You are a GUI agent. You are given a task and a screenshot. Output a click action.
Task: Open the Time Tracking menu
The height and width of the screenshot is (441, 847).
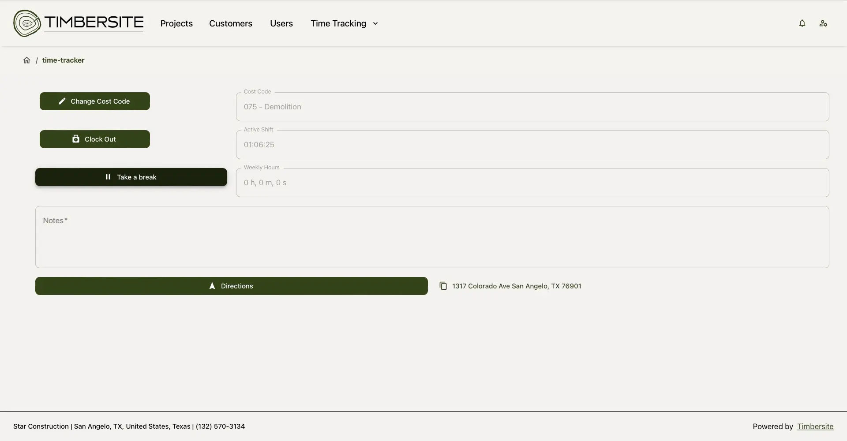point(338,24)
